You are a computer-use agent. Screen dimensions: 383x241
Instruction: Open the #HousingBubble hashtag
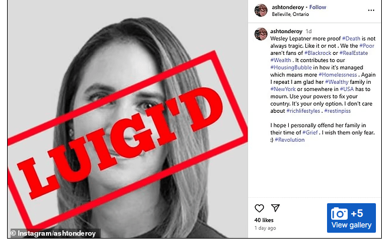coord(291,67)
